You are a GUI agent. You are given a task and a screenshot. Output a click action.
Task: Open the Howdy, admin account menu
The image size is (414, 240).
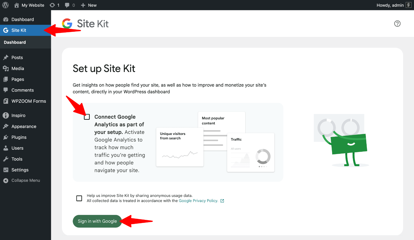tap(394, 5)
